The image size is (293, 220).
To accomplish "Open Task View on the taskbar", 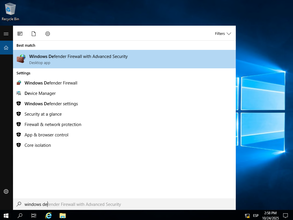I will pos(34,216).
